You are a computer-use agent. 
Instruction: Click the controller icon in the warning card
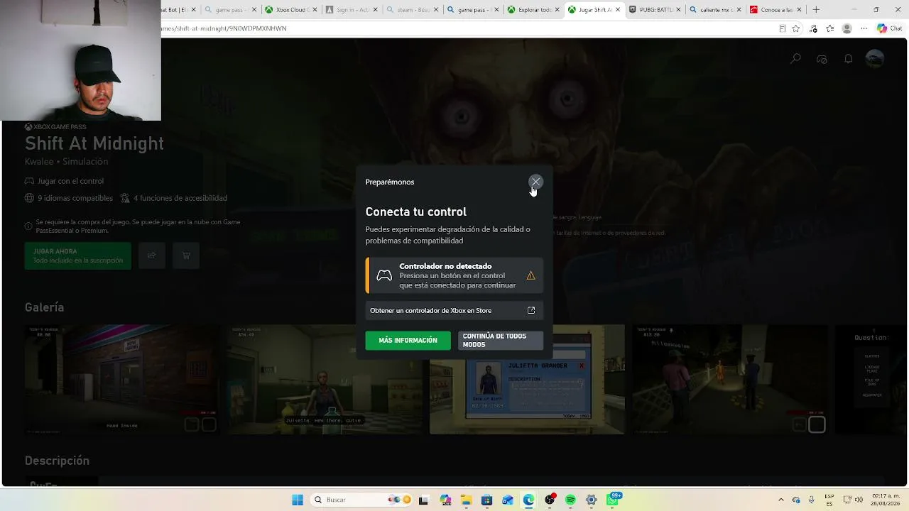click(384, 275)
